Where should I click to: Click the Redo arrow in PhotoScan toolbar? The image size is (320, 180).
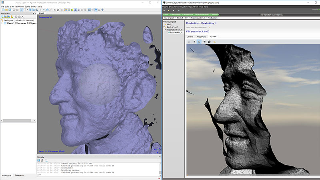tap(17, 10)
